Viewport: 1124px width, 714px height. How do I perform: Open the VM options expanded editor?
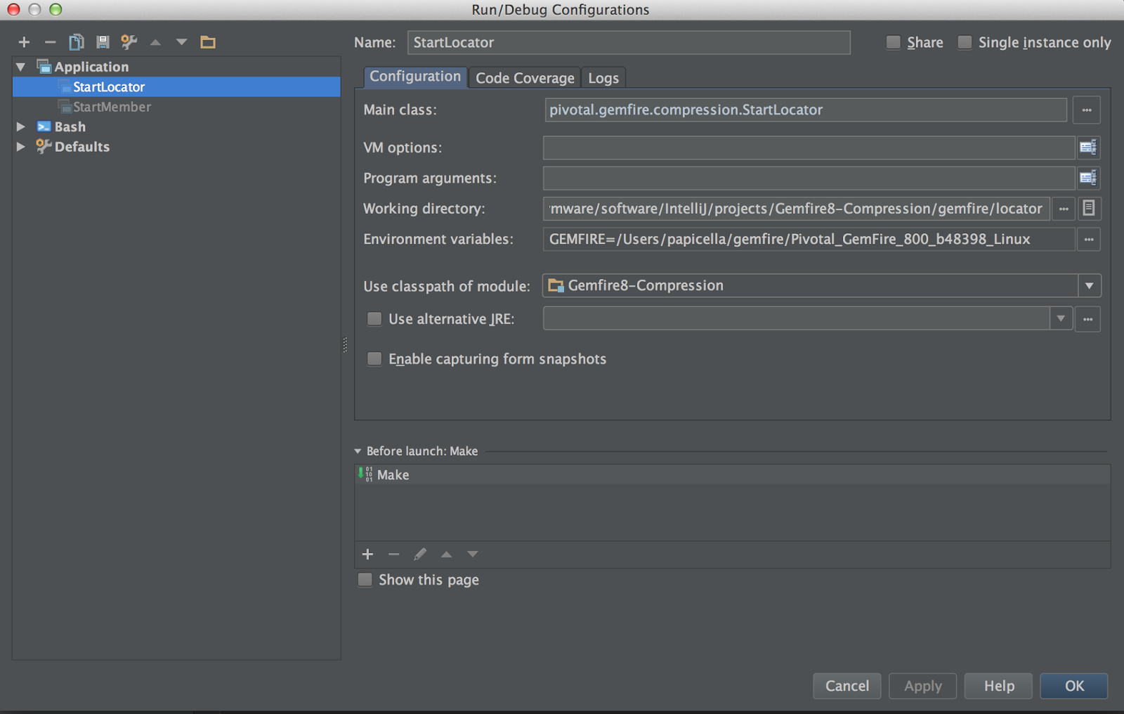pos(1088,148)
